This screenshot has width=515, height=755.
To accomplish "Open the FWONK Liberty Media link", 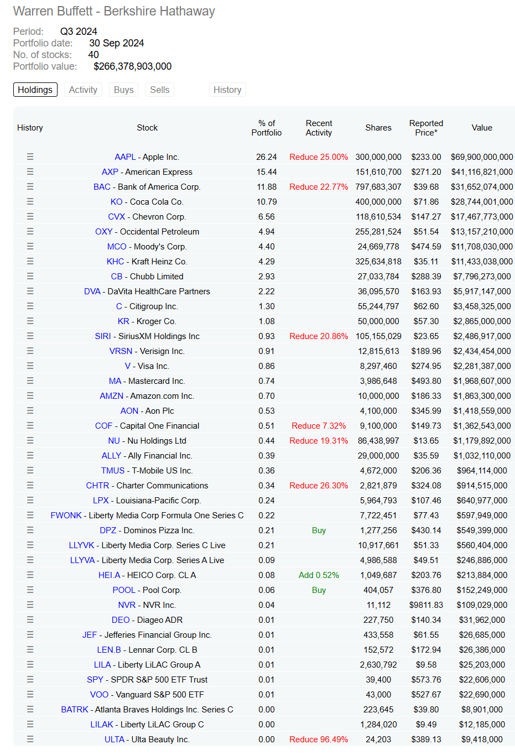I will pos(66,516).
